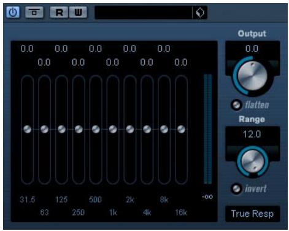The image size is (289, 231).
Task: Select the 31.5 Hz gain value field
Action: (x=27, y=49)
